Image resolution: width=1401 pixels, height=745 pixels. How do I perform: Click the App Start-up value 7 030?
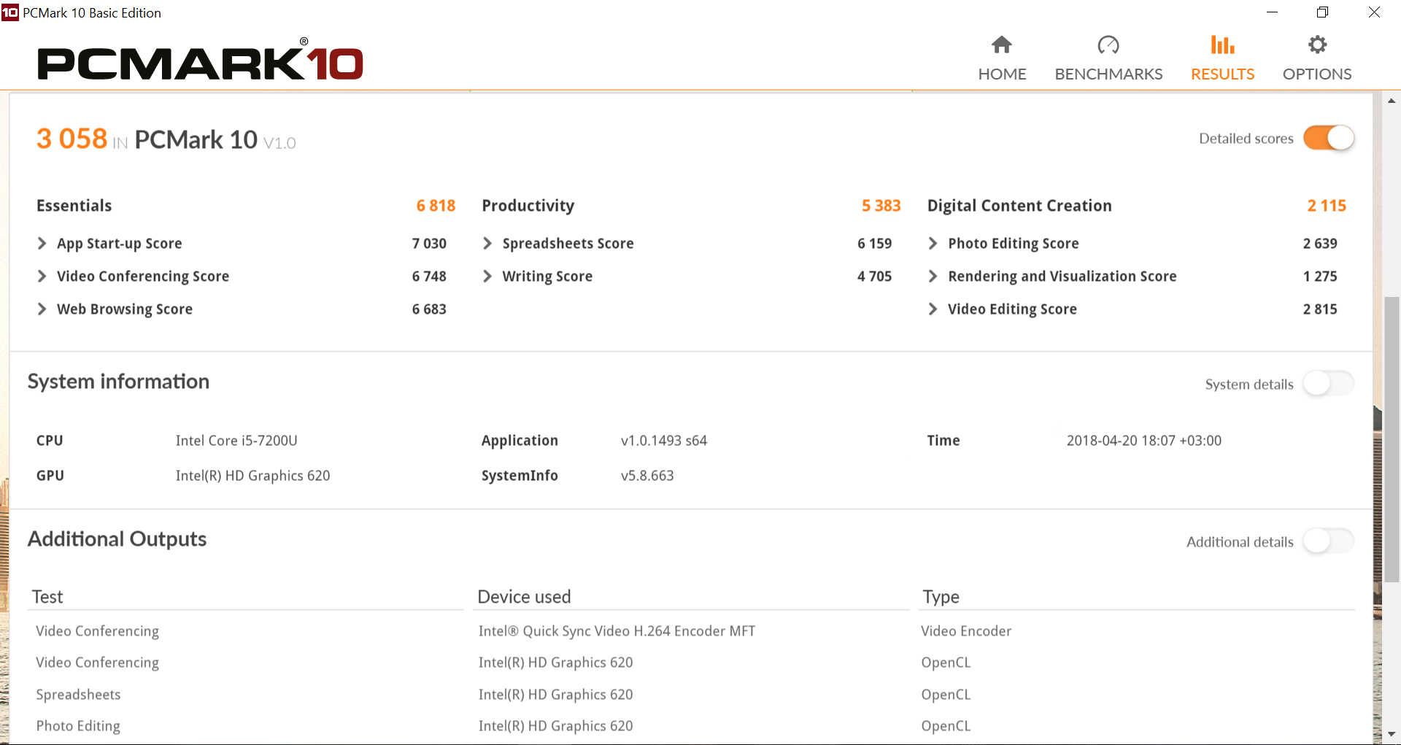click(429, 244)
